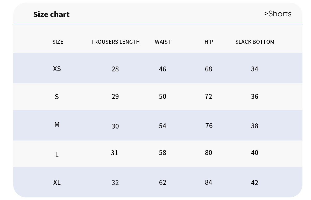Select the SLACK BOTTOM column header
The image size is (311, 200).
click(x=255, y=42)
